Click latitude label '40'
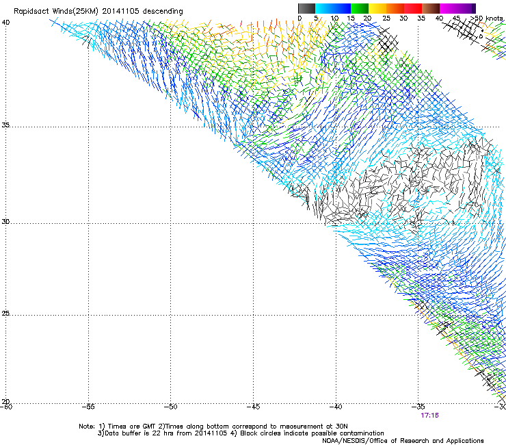Image resolution: width=506 pixels, height=445 pixels. 5,23
